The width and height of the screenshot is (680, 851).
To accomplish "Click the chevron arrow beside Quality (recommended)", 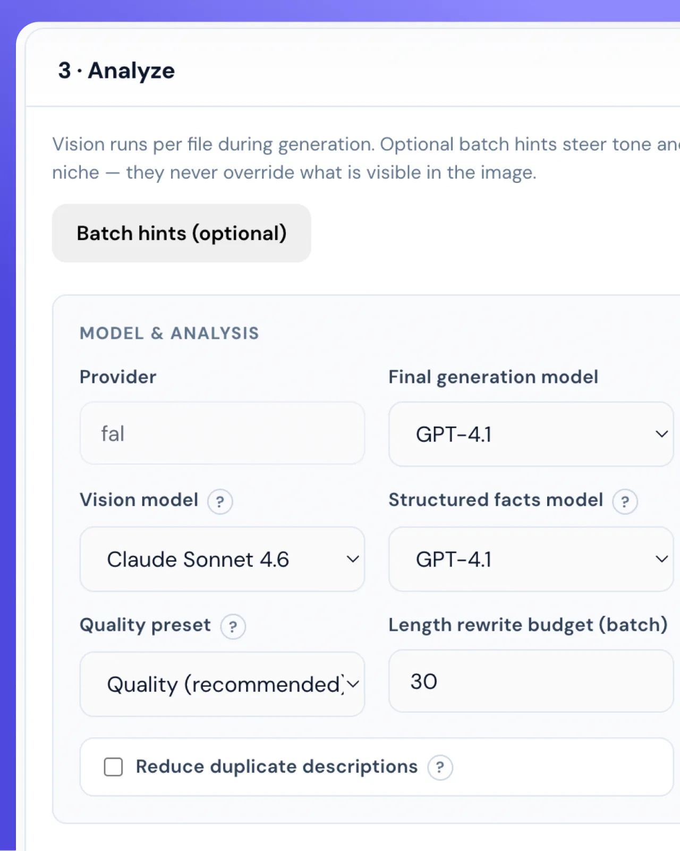I will click(353, 684).
